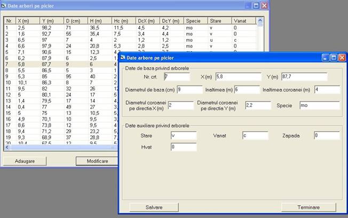The height and width of the screenshot is (218, 348).
Task: Click the app icon in Date arbori title bar
Action: click(x=3, y=6)
